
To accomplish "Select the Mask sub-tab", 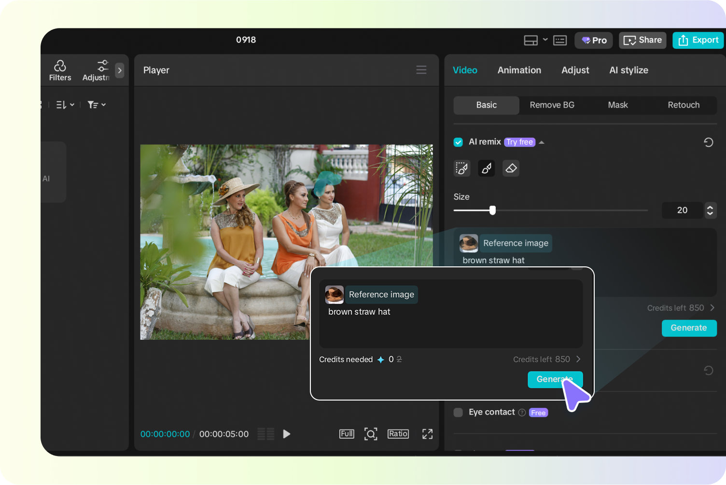I will [x=618, y=105].
